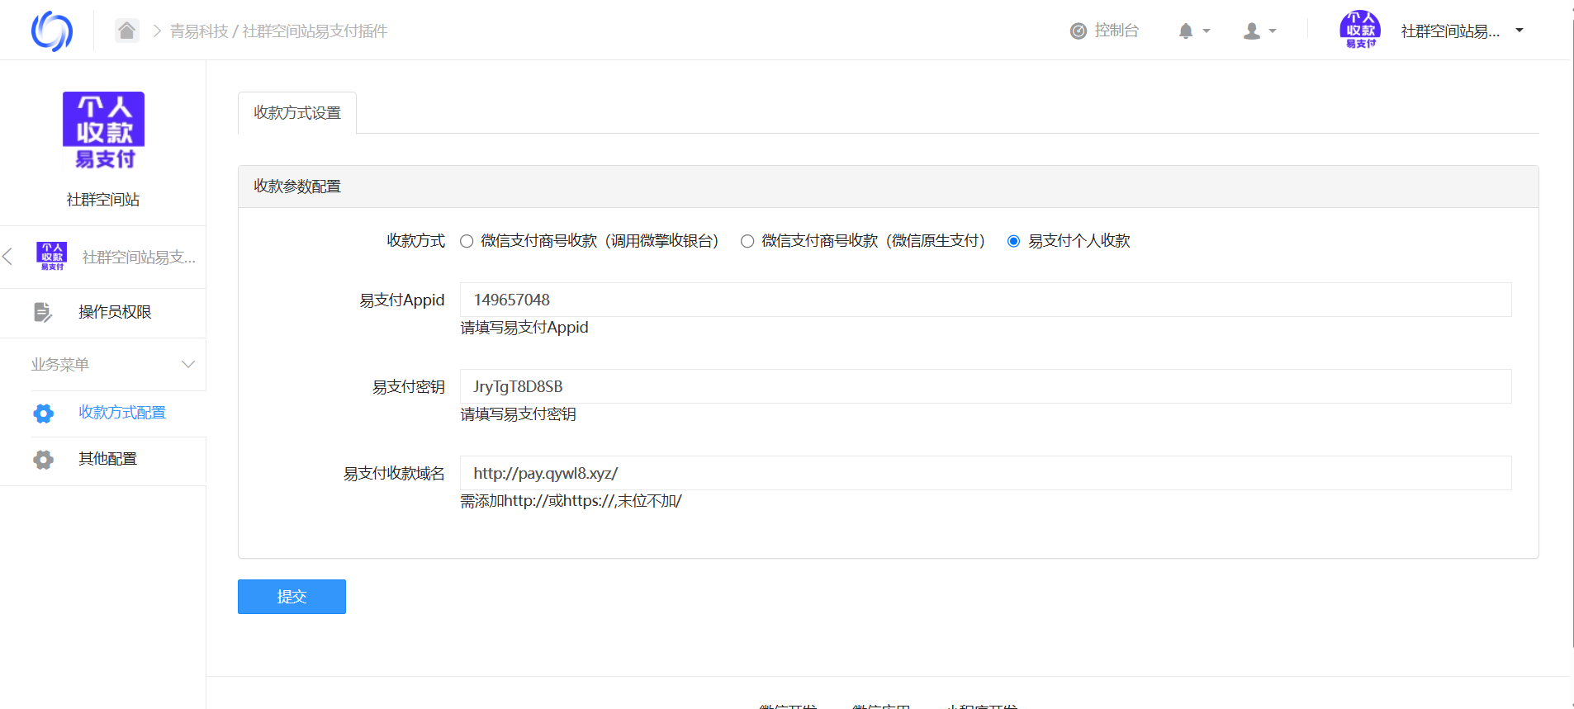Select 微信支付商号收款 (调用微擎收银台) radio
Screen dimensions: 1574x709
pyautogui.click(x=467, y=241)
